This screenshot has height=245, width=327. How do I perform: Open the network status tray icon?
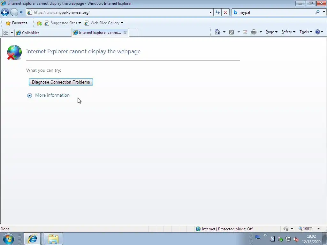(x=288, y=239)
